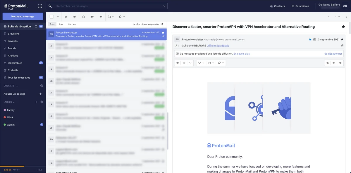Image resolution: width=351 pixels, height=173 pixels.
Task: Focus the Rechercher des messages search field
Action: click(107, 6)
